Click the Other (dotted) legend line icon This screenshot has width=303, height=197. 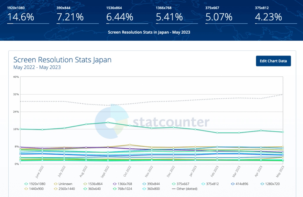tap(174, 189)
